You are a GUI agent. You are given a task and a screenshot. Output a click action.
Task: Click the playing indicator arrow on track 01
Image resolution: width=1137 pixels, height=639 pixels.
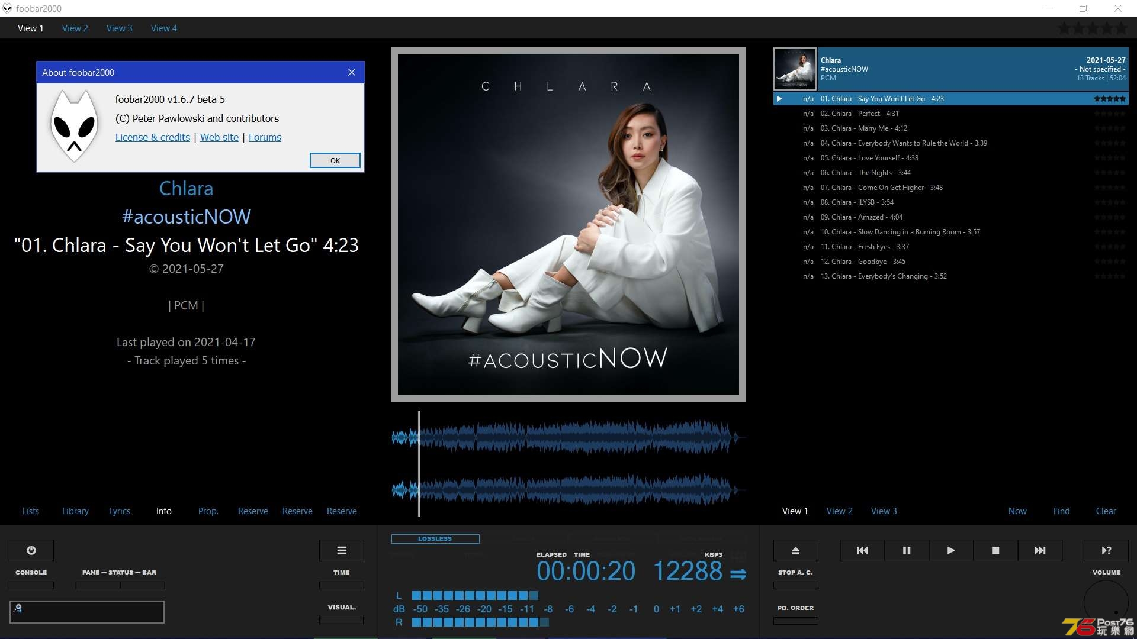point(779,99)
